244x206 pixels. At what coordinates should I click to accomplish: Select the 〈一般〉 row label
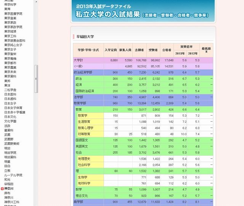pyautogui.click(x=78, y=66)
